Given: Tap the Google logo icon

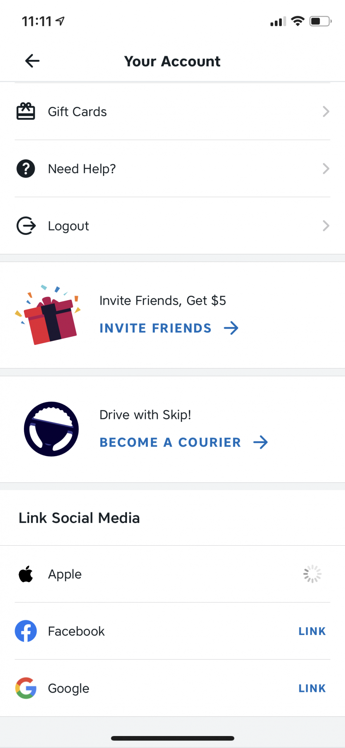Looking at the screenshot, I should coord(26,688).
